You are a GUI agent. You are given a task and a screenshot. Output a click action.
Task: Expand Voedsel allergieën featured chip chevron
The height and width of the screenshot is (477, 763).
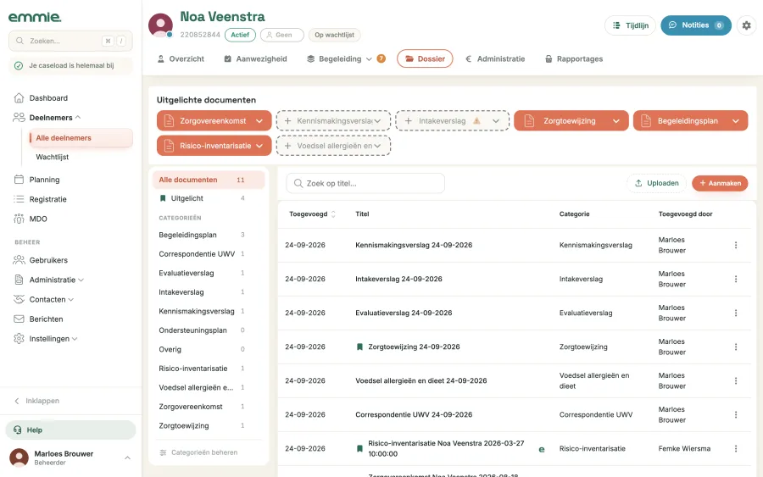[377, 146]
